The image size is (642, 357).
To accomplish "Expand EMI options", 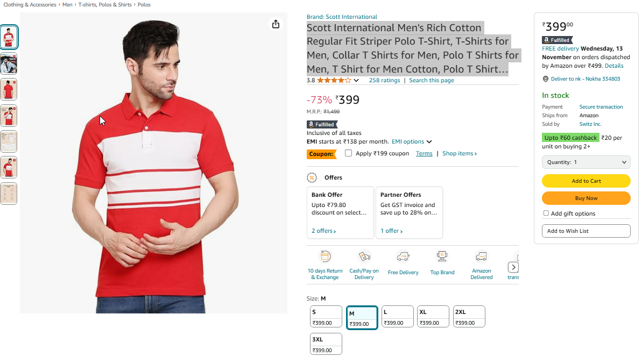I will click(412, 141).
